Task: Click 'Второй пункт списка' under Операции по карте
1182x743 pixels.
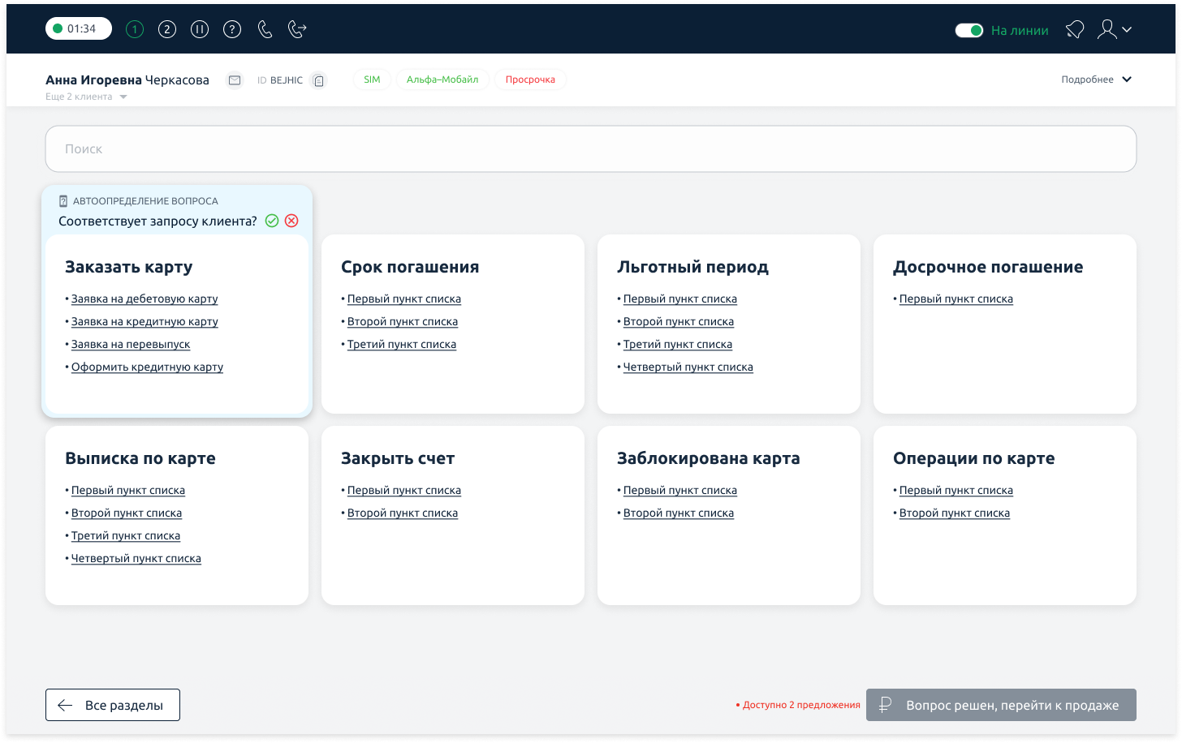Action: (x=955, y=513)
